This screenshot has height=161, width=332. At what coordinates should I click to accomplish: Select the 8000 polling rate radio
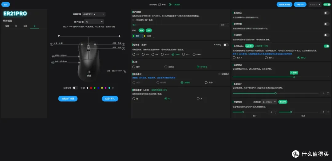[194, 55]
